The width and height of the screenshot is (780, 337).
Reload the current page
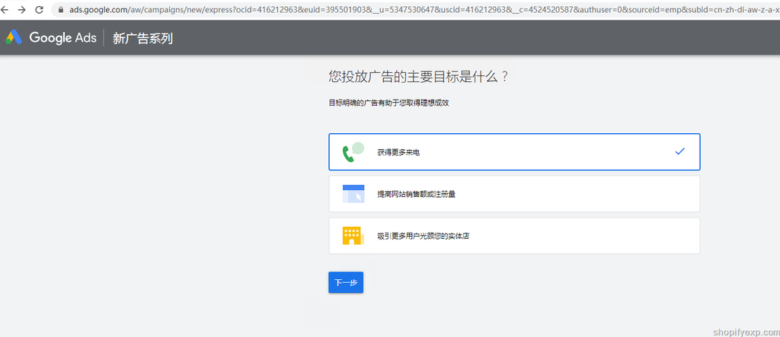pos(39,10)
